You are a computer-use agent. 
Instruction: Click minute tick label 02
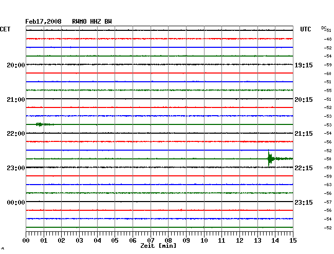61,240
